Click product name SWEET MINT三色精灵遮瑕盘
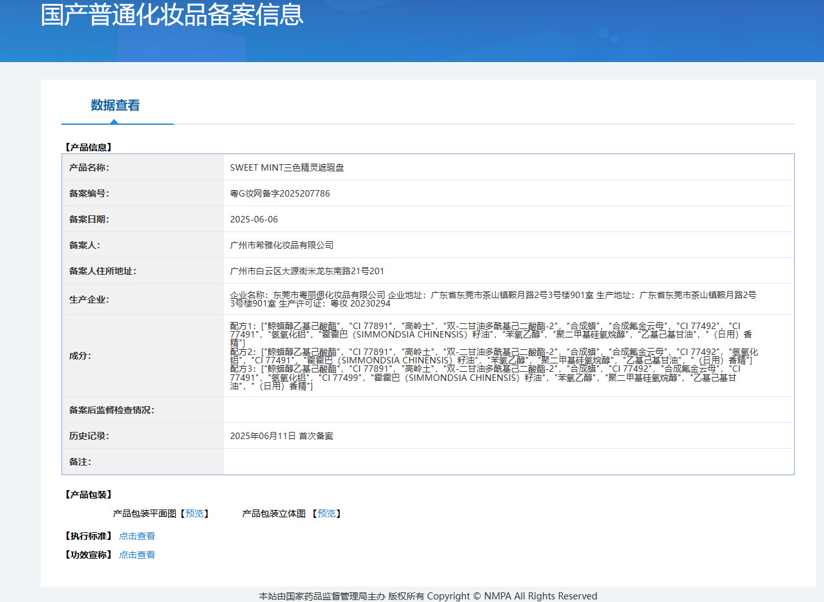 click(287, 167)
